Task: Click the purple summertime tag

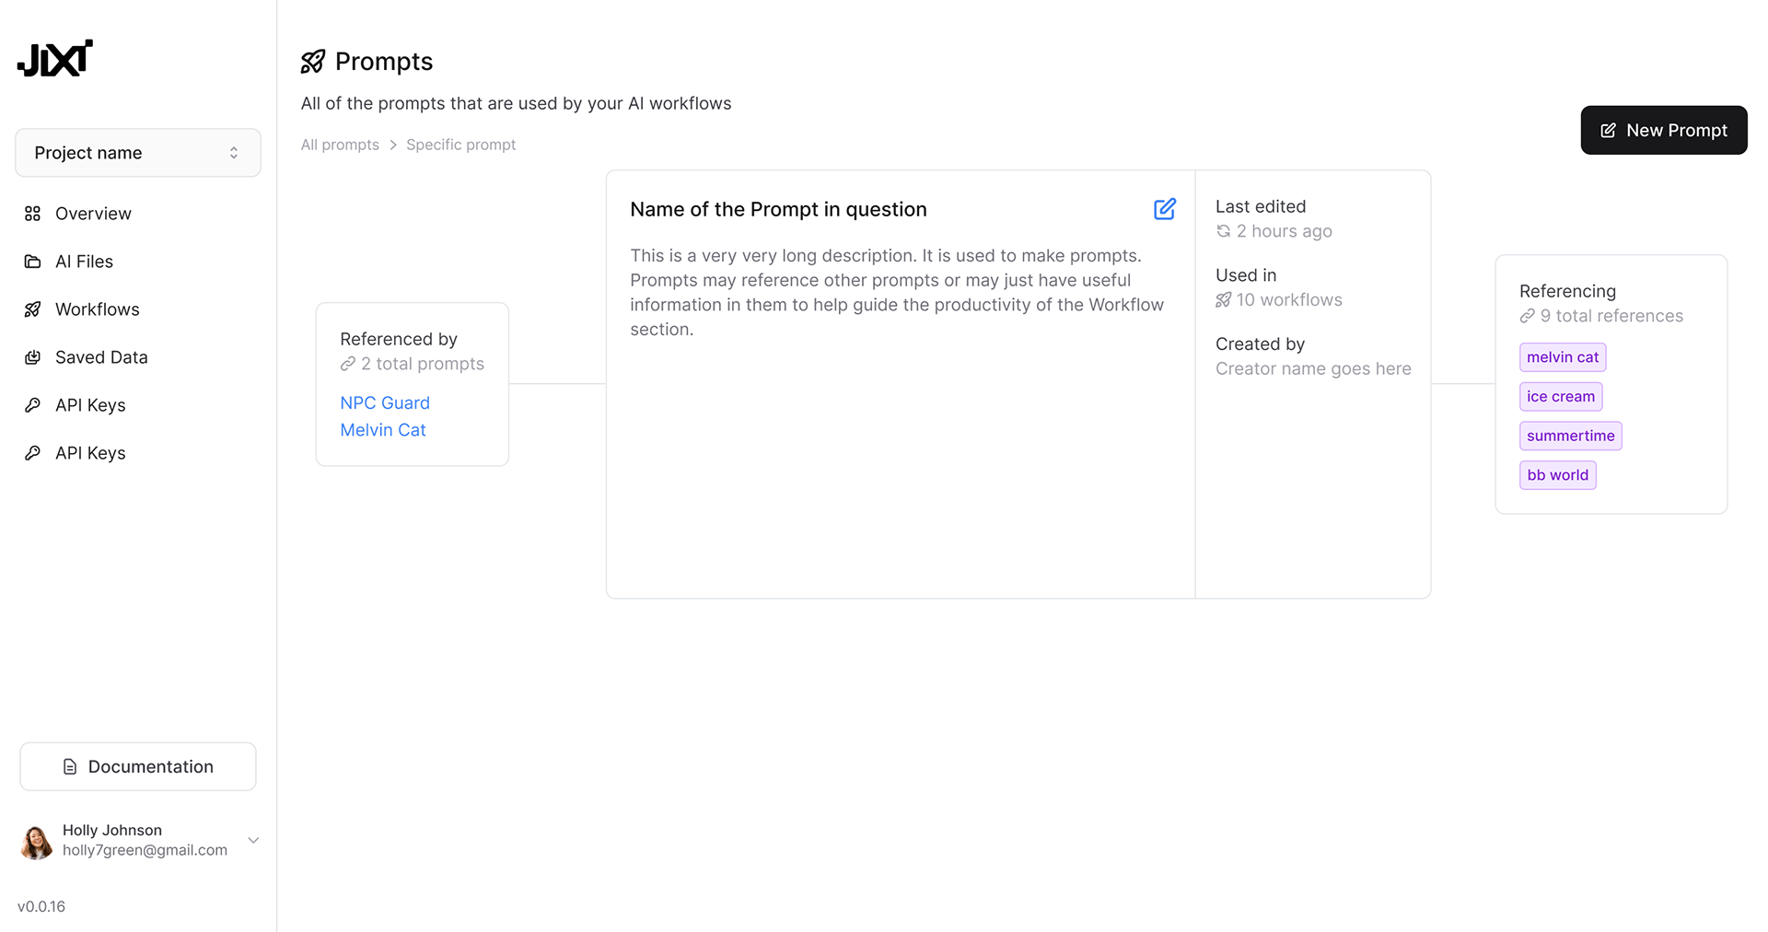Action: pyautogui.click(x=1570, y=436)
